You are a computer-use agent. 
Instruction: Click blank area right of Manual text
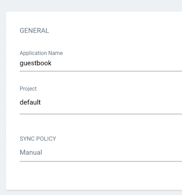tap(112, 153)
